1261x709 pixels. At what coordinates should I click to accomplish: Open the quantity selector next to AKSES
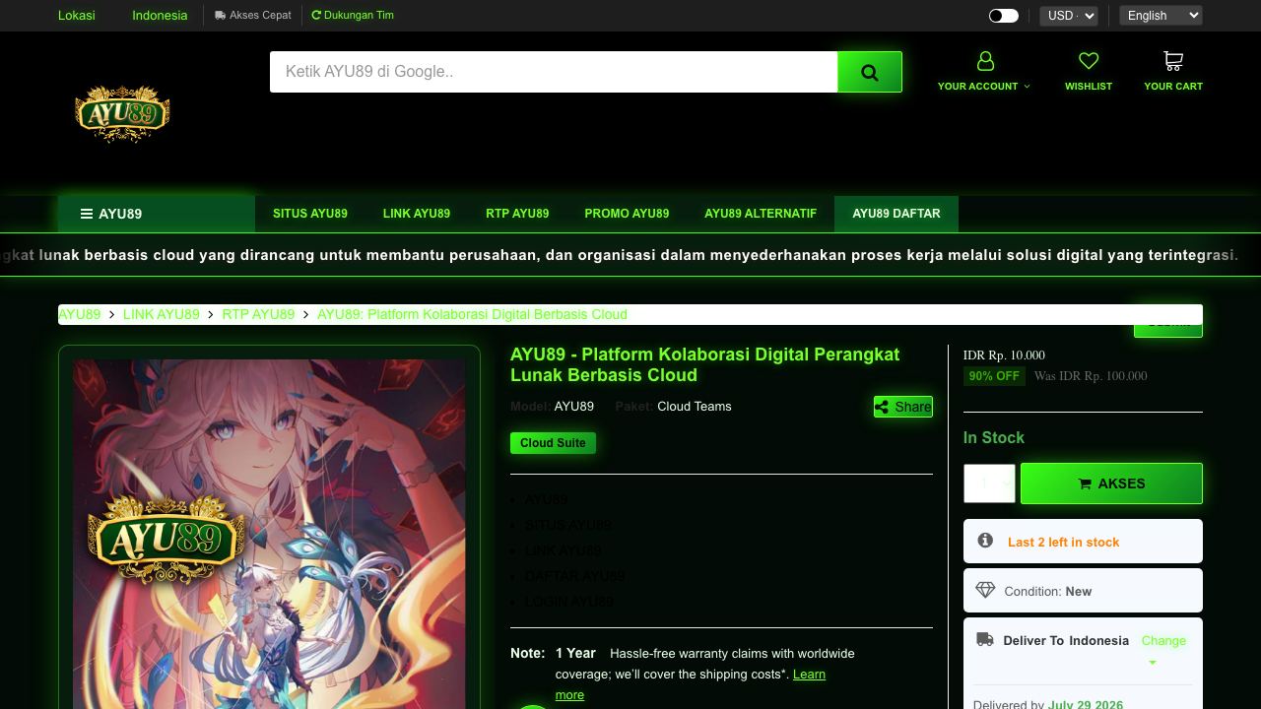point(989,483)
